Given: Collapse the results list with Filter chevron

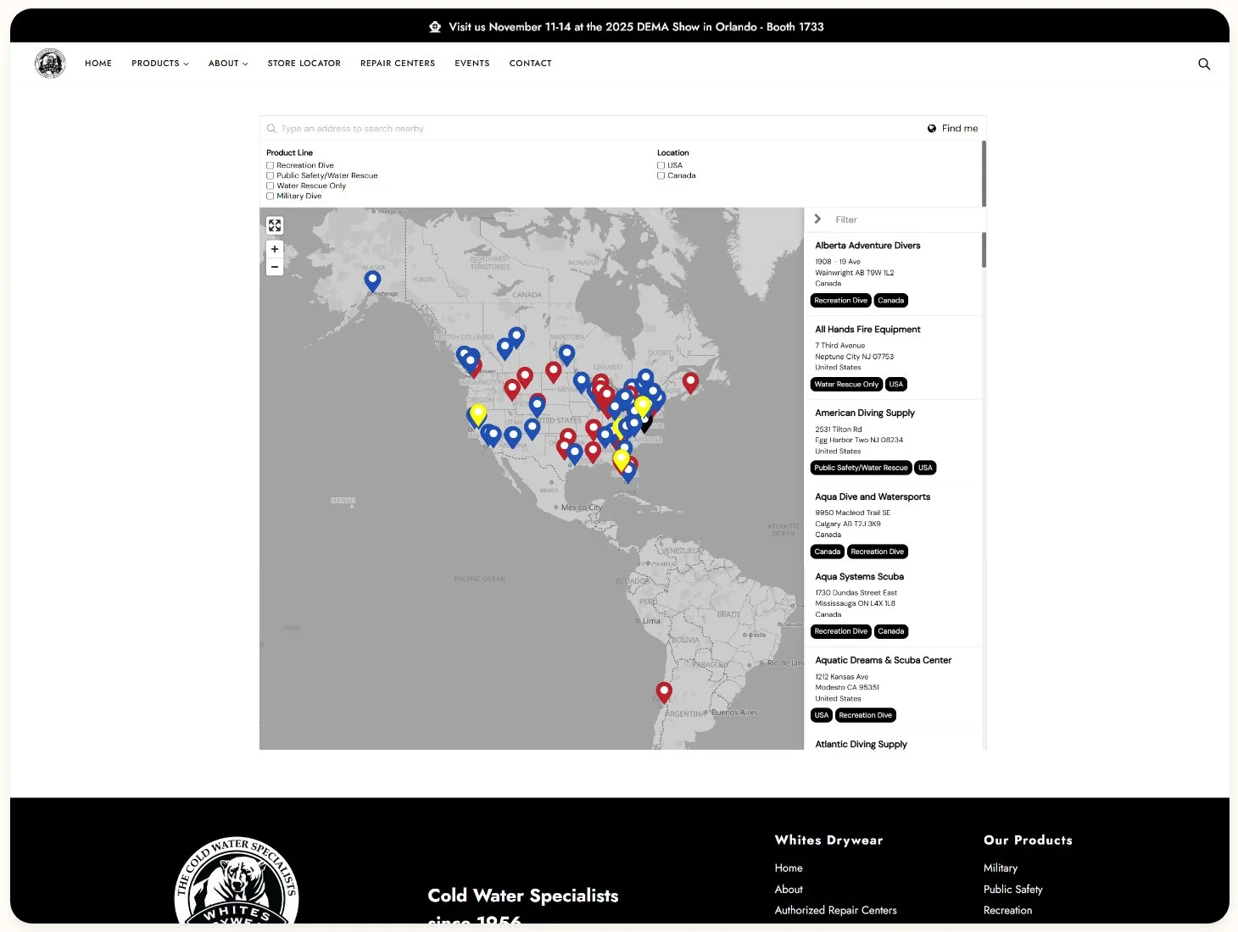Looking at the screenshot, I should (x=817, y=219).
